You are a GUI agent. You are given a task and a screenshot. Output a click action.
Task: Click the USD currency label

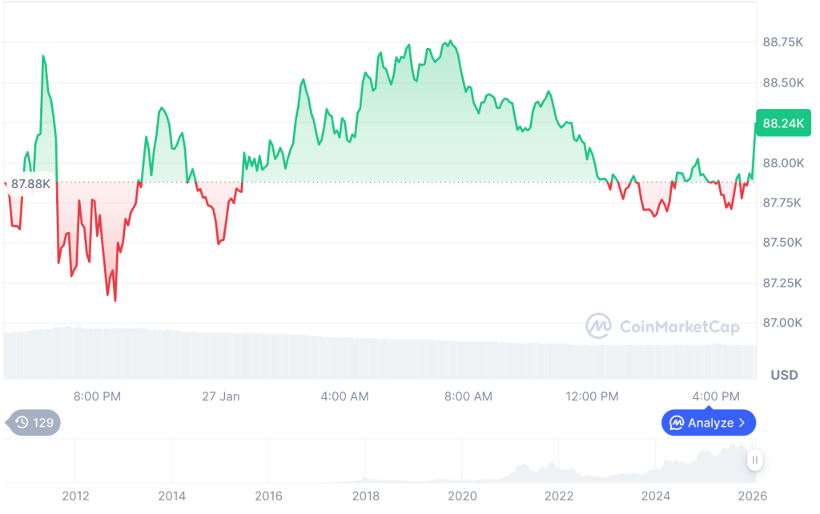coord(784,375)
